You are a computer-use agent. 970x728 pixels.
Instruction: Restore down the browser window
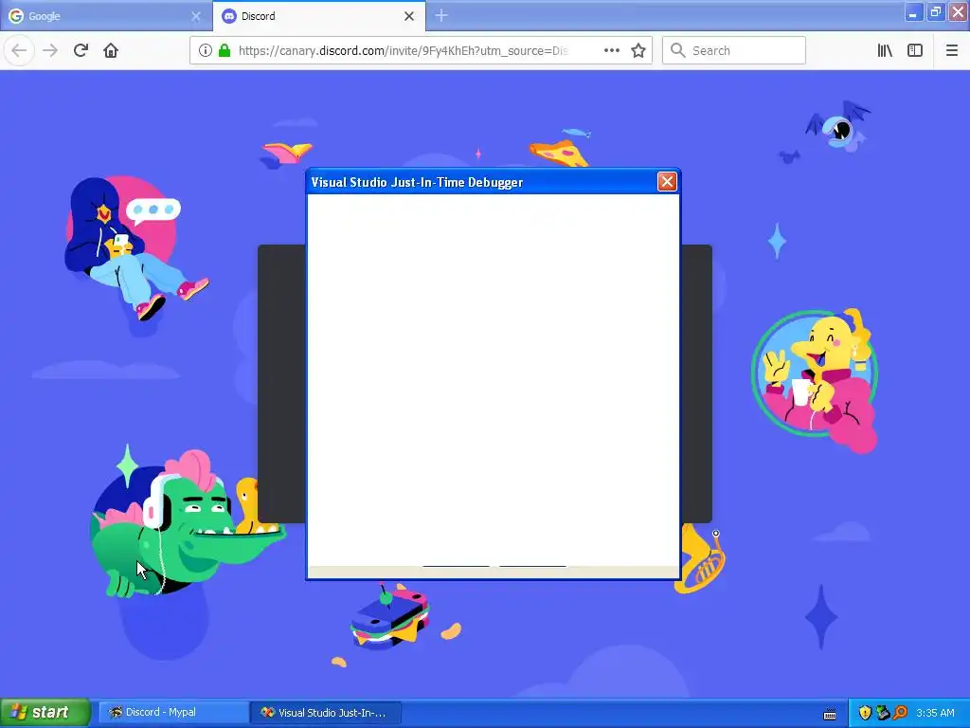[935, 12]
